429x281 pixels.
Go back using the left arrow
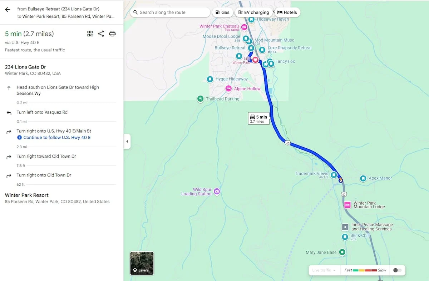pyautogui.click(x=7, y=9)
